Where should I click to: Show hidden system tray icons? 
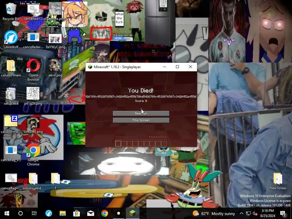[x=241, y=213]
